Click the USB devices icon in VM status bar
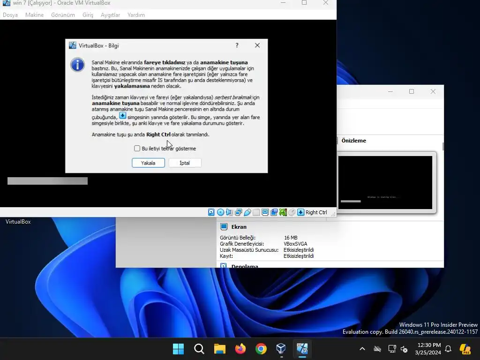The width and height of the screenshot is (480, 360). point(247,212)
